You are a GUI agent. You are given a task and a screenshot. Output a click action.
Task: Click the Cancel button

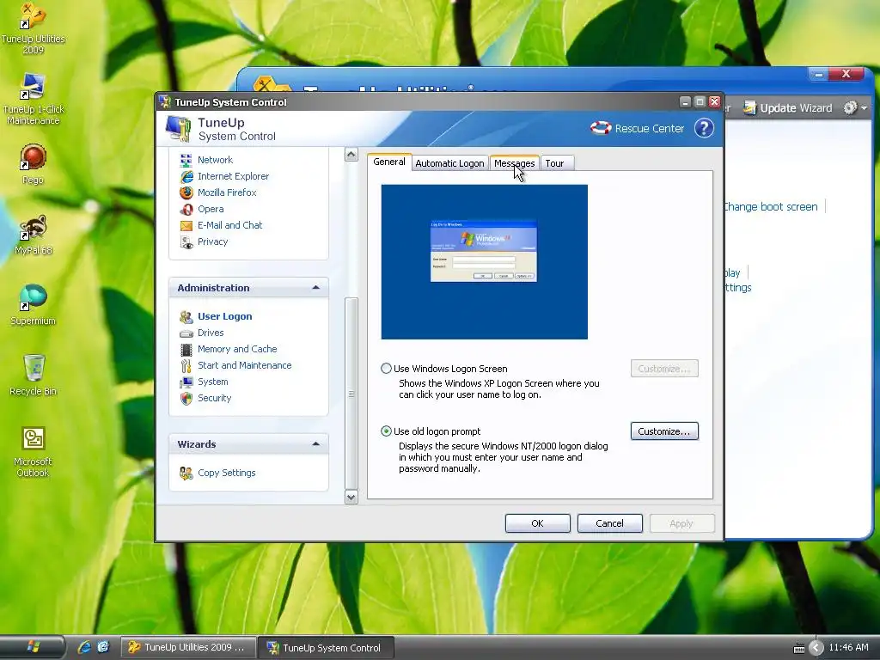click(609, 523)
